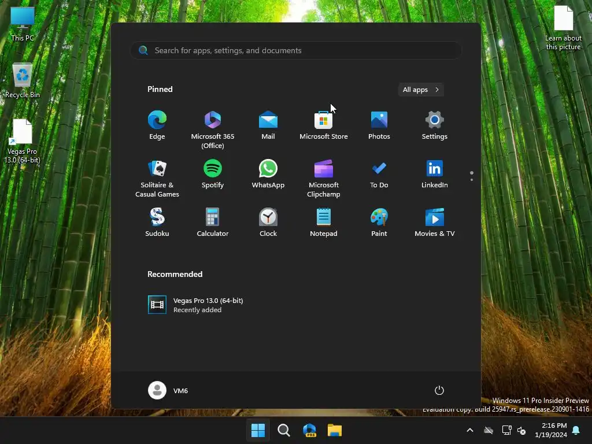This screenshot has height=444, width=592.
Task: Launch Microsoft 365 (Office)
Action: pyautogui.click(x=213, y=130)
